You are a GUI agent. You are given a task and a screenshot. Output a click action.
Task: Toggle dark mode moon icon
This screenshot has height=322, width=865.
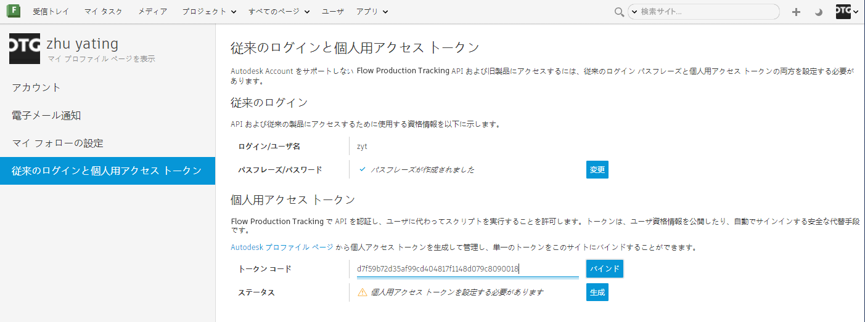(x=819, y=12)
